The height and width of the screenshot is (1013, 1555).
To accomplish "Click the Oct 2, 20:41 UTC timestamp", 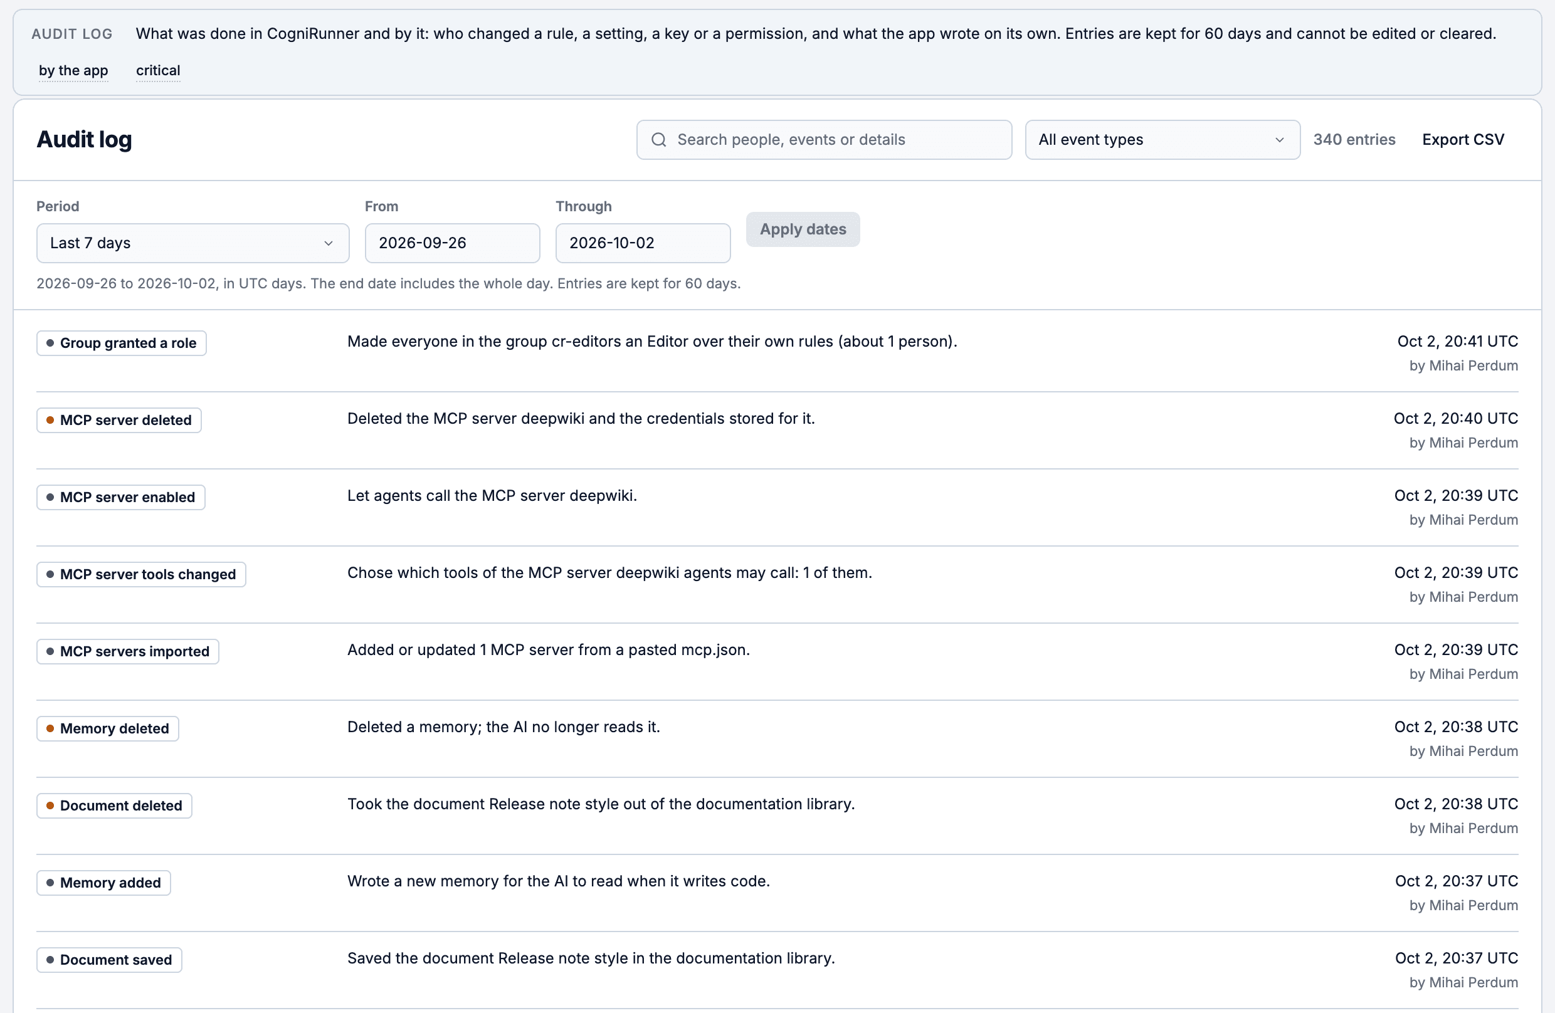I will [x=1457, y=342].
